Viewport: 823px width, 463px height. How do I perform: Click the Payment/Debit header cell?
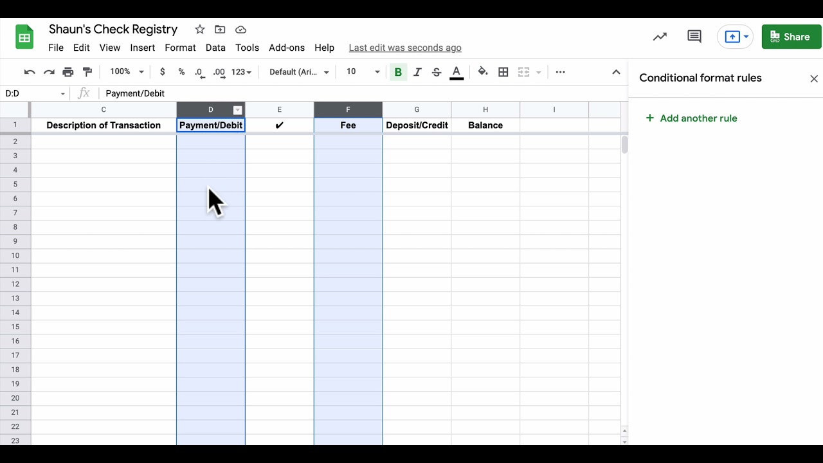click(211, 125)
